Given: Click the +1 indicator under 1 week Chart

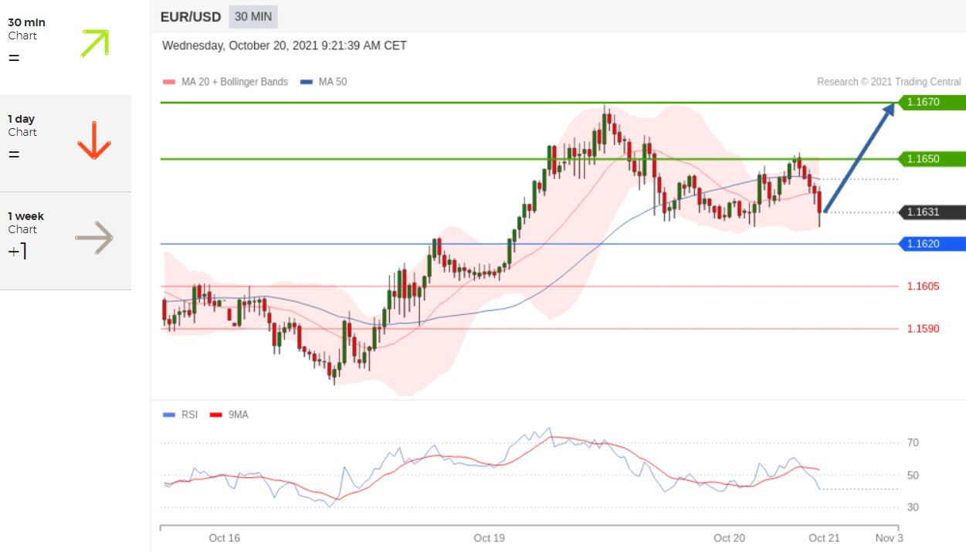Looking at the screenshot, I should (x=17, y=250).
